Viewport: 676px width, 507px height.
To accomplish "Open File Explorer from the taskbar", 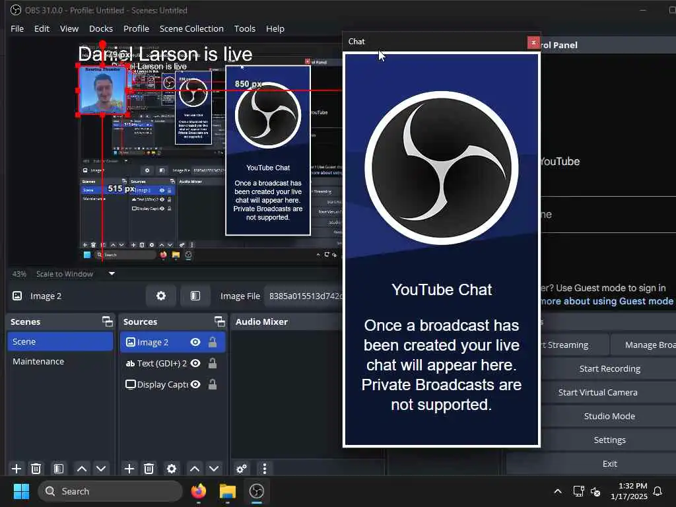I will point(227,491).
